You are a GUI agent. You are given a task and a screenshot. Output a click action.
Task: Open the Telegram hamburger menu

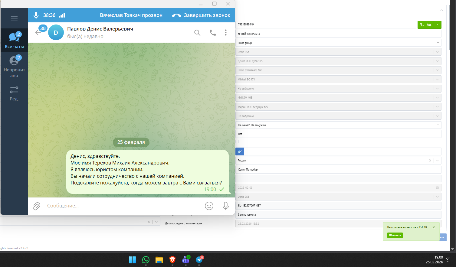coord(14,18)
